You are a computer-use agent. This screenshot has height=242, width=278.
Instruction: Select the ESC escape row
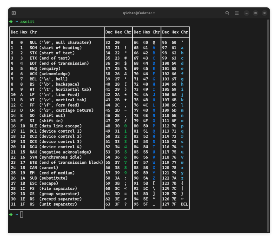click(x=34, y=184)
